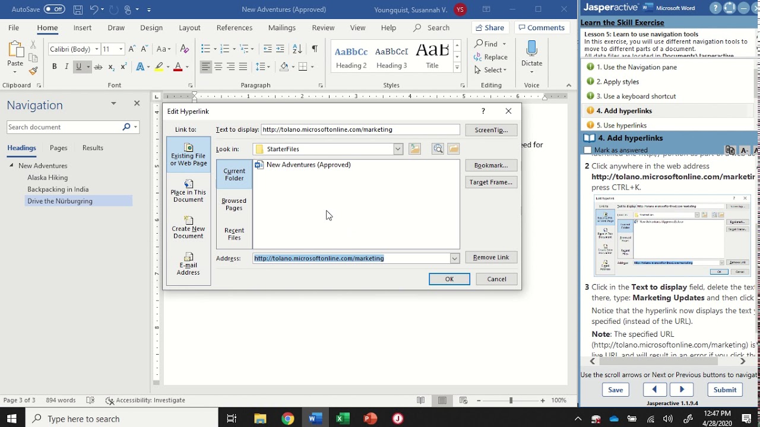This screenshot has height=427, width=760.
Task: Click the Jasperactive next arrow button
Action: click(682, 390)
